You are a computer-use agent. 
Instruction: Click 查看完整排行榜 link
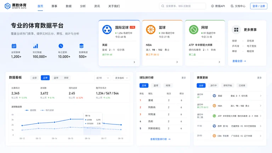pyautogui.click(x=160, y=139)
